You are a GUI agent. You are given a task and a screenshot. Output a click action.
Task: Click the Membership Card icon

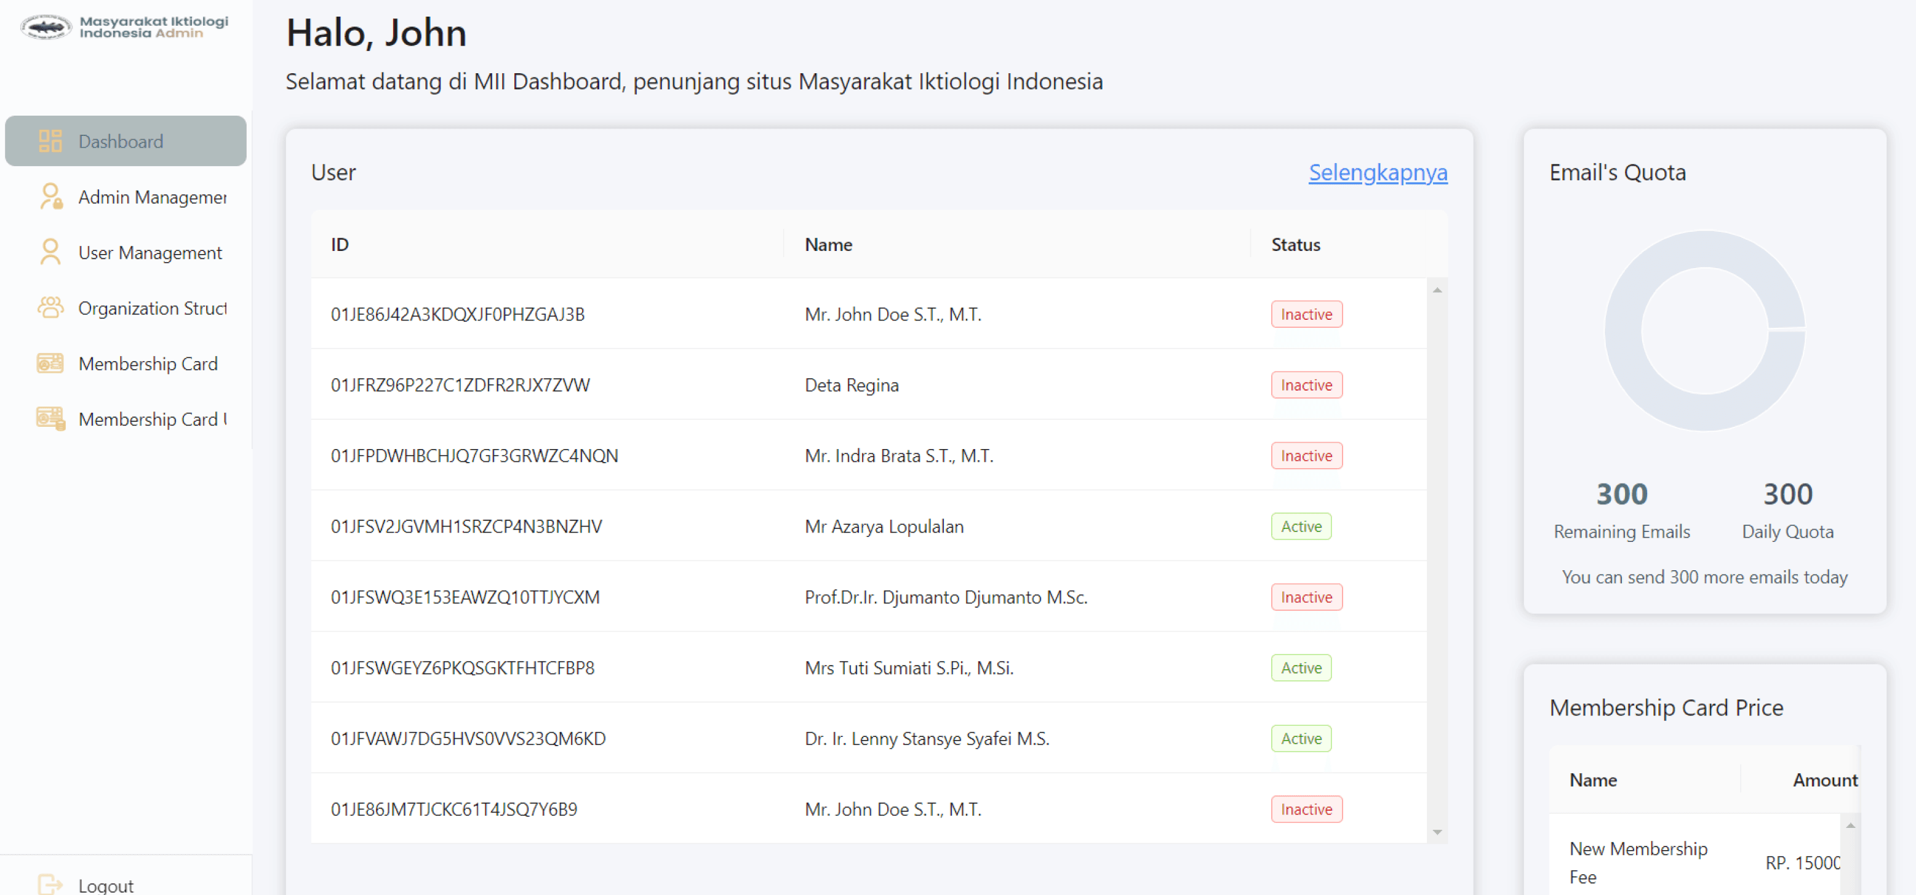tap(50, 364)
